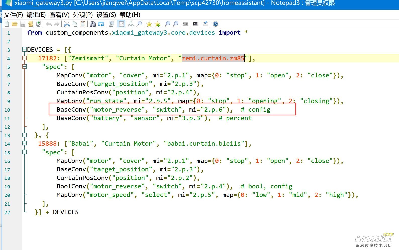Open the 帮助(H) menu
The height and width of the screenshot is (250, 399).
[x=130, y=15]
